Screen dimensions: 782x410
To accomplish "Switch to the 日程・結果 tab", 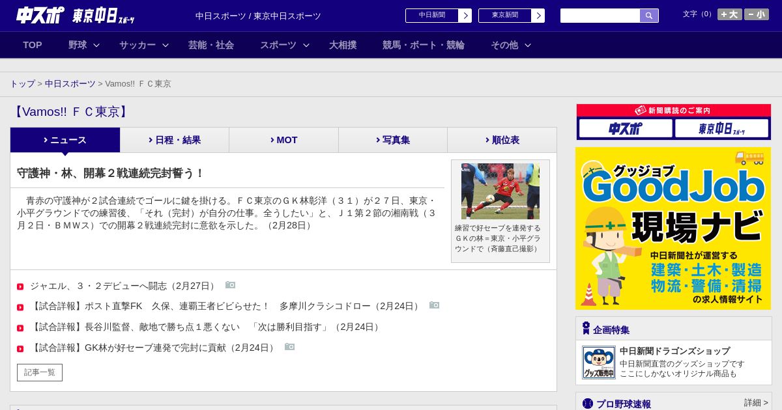I will pyautogui.click(x=175, y=140).
